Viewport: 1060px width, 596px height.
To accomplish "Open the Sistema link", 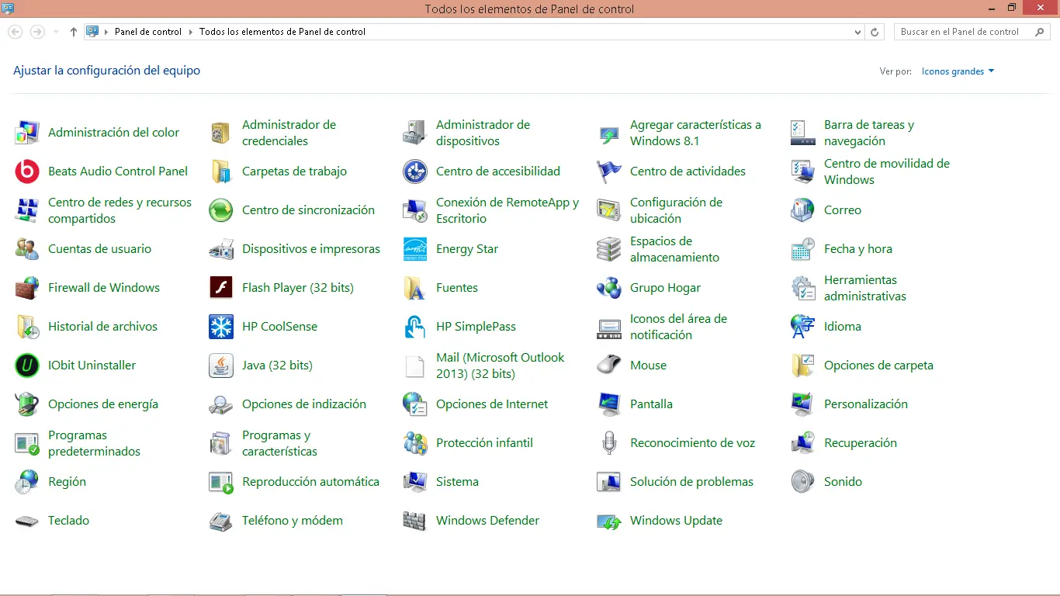I will (x=457, y=482).
